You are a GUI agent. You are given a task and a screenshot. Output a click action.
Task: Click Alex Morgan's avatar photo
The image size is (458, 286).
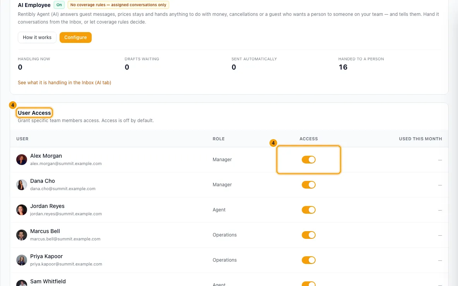pos(22,160)
